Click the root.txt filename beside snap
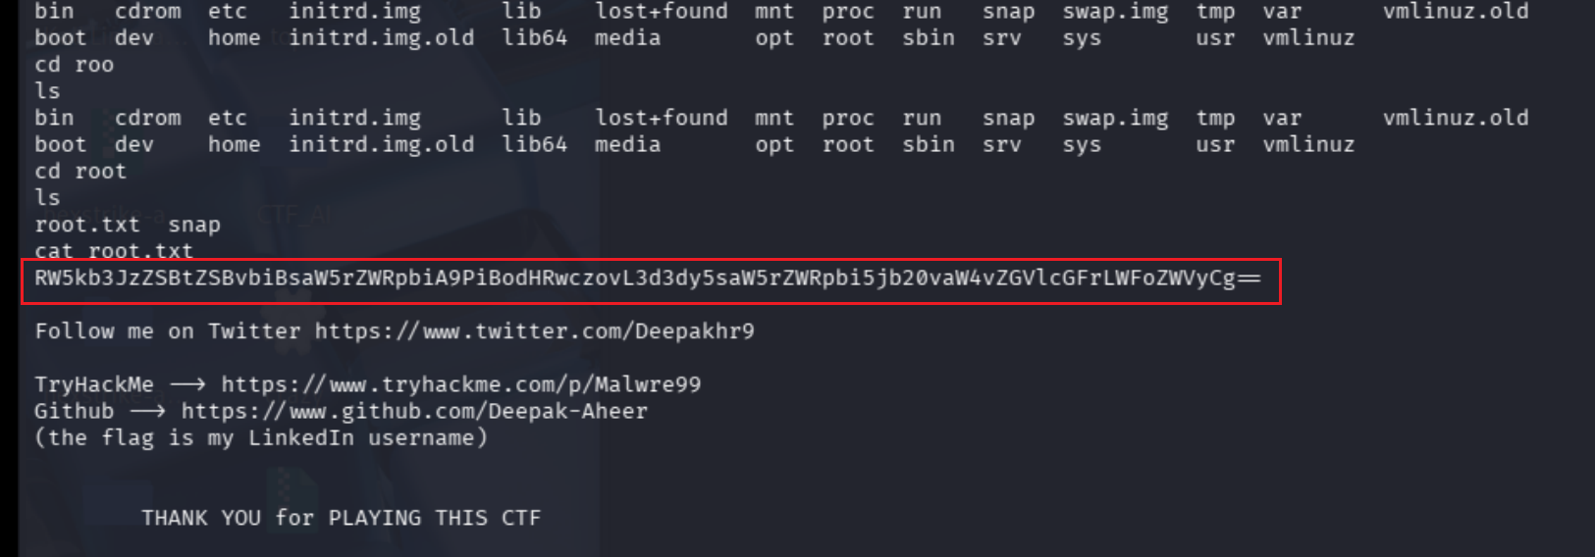1595x557 pixels. (x=87, y=225)
